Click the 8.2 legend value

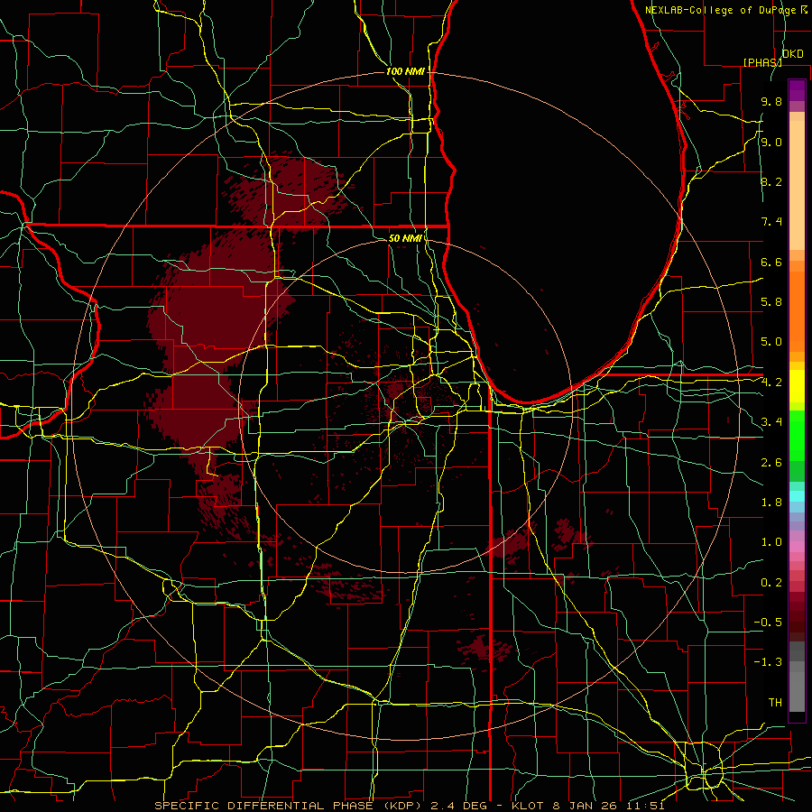click(x=771, y=181)
